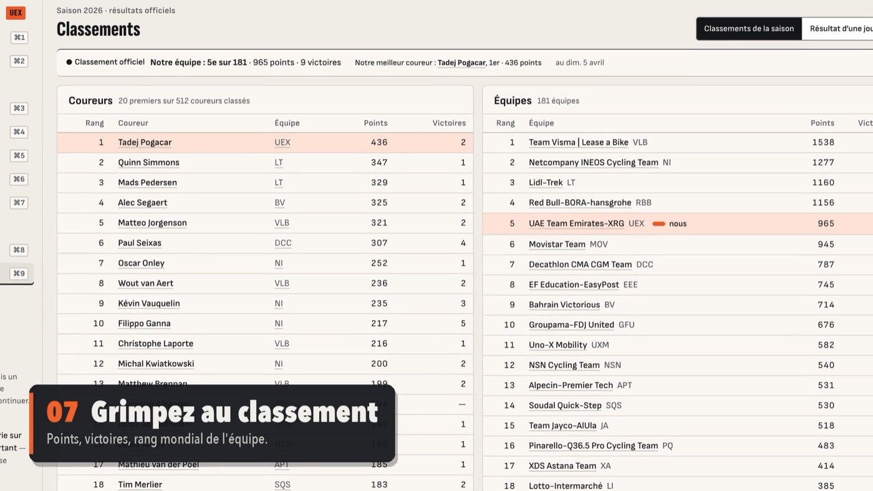Open rider Christophe Laporte
The image size is (873, 491).
(x=155, y=344)
